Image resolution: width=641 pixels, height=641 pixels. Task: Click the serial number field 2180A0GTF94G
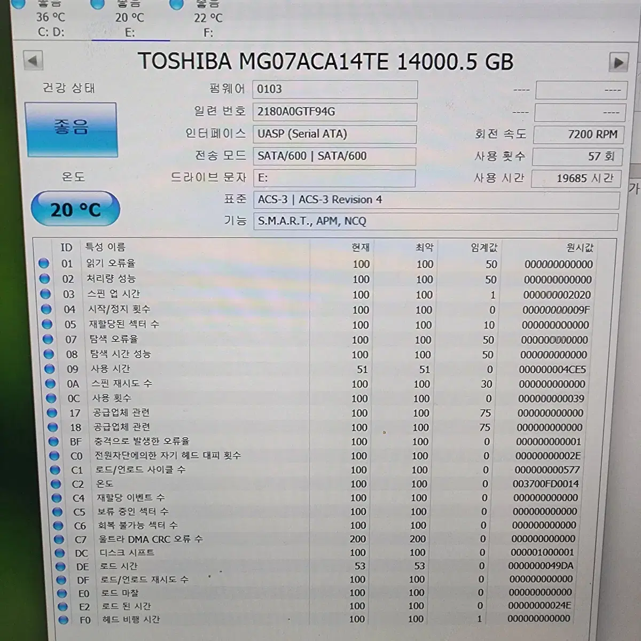tap(334, 112)
